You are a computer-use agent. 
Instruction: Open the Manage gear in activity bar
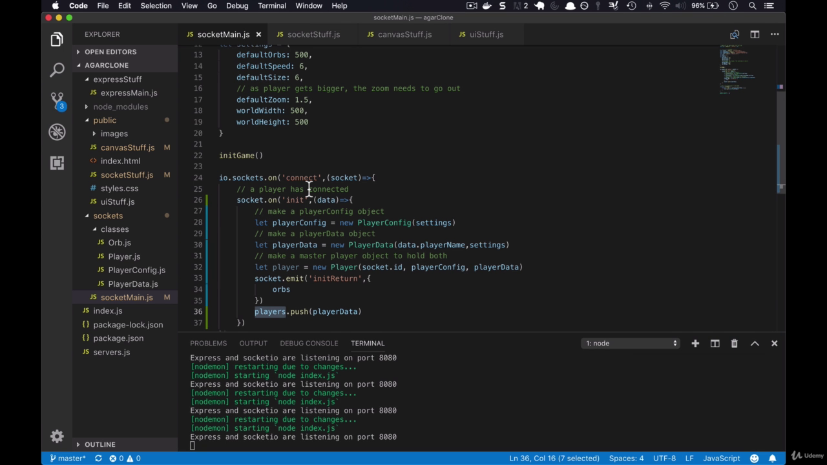[57, 436]
